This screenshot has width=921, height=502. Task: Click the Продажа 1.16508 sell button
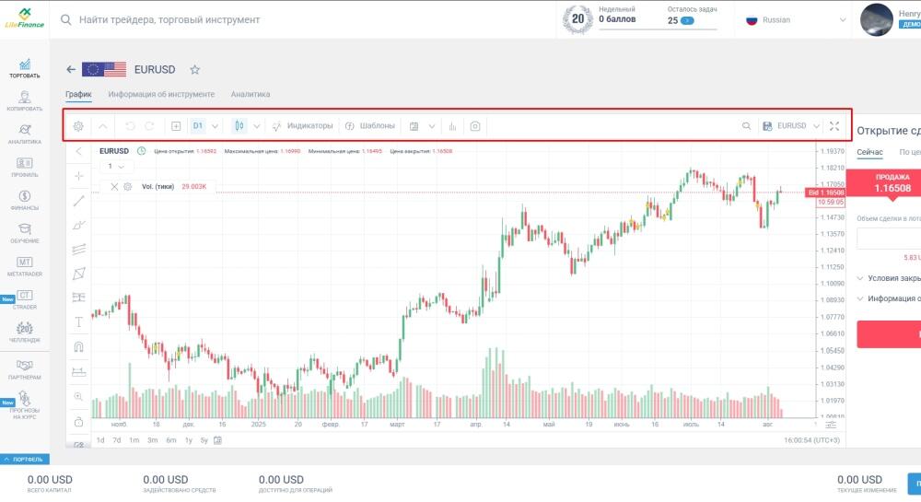(886, 183)
